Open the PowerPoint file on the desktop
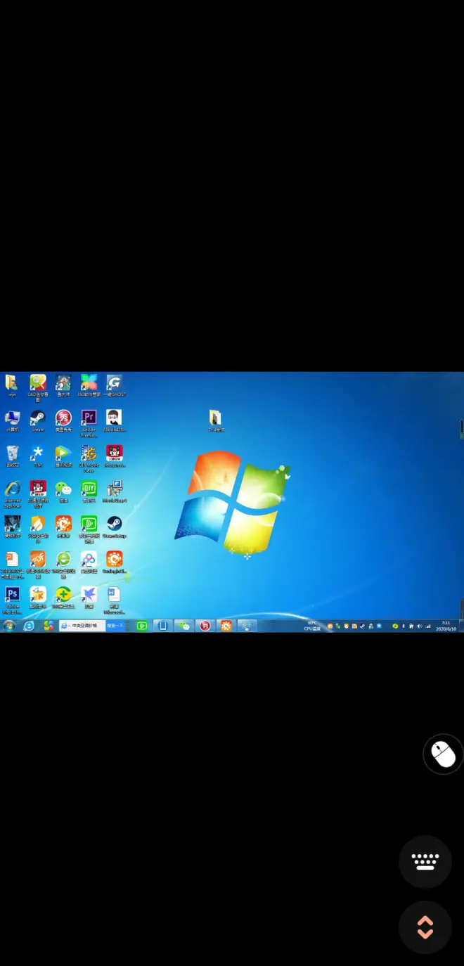This screenshot has width=464, height=966. [x=12, y=564]
